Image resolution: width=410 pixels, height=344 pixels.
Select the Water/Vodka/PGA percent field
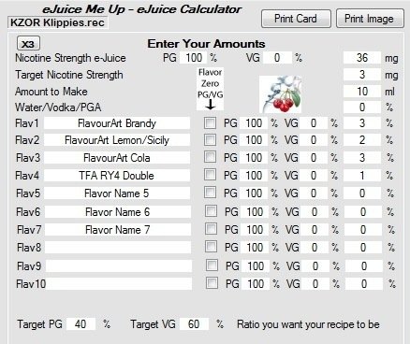pos(362,107)
